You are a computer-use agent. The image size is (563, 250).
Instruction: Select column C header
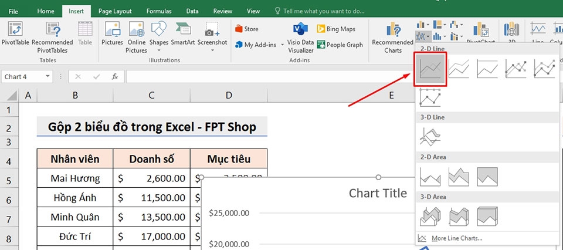151,95
